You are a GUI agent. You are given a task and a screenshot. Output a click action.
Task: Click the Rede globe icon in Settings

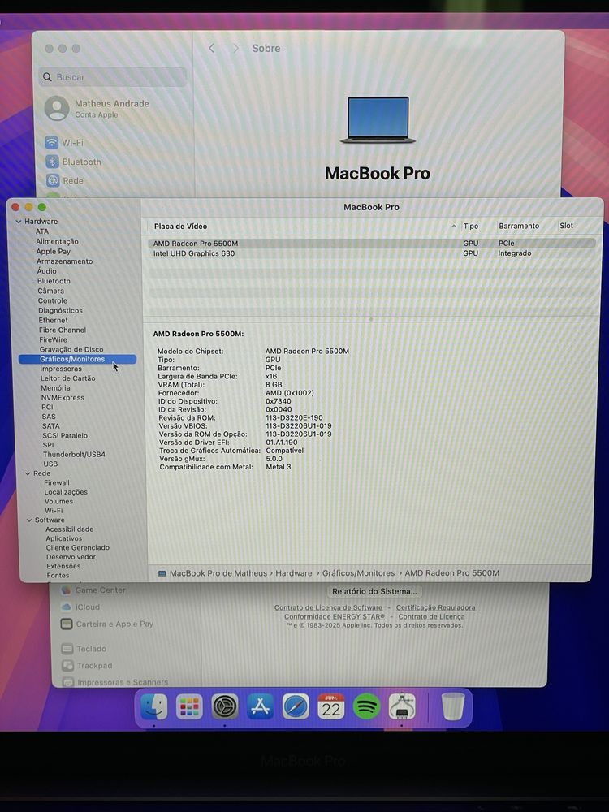(53, 180)
